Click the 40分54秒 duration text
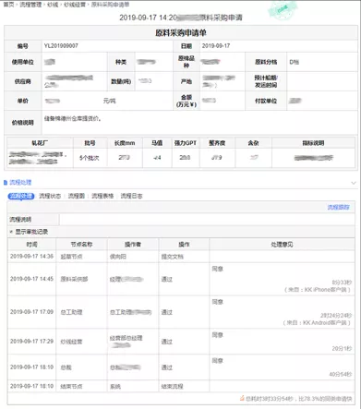Screen dimensions: 361x409 [341, 374]
